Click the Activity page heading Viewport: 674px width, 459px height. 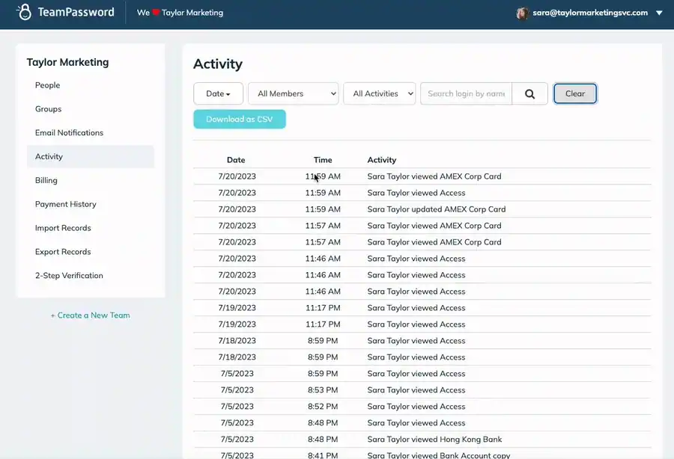pos(218,64)
